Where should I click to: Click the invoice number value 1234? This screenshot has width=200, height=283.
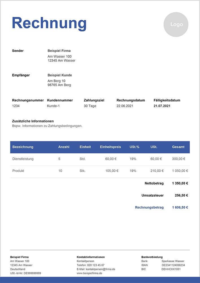[16, 106]
